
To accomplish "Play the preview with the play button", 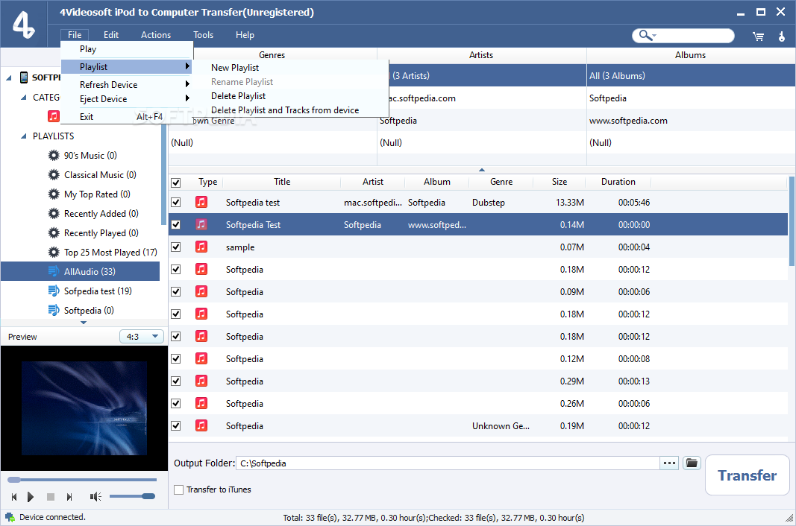I will [31, 497].
